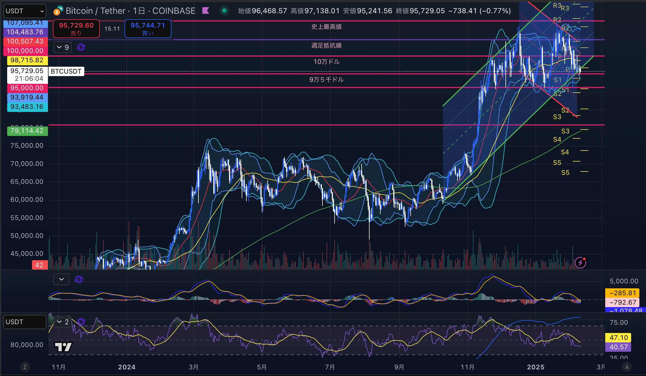Expand the RSI pane legend showing 2
Viewport: 646px width, 376px height.
(63, 322)
